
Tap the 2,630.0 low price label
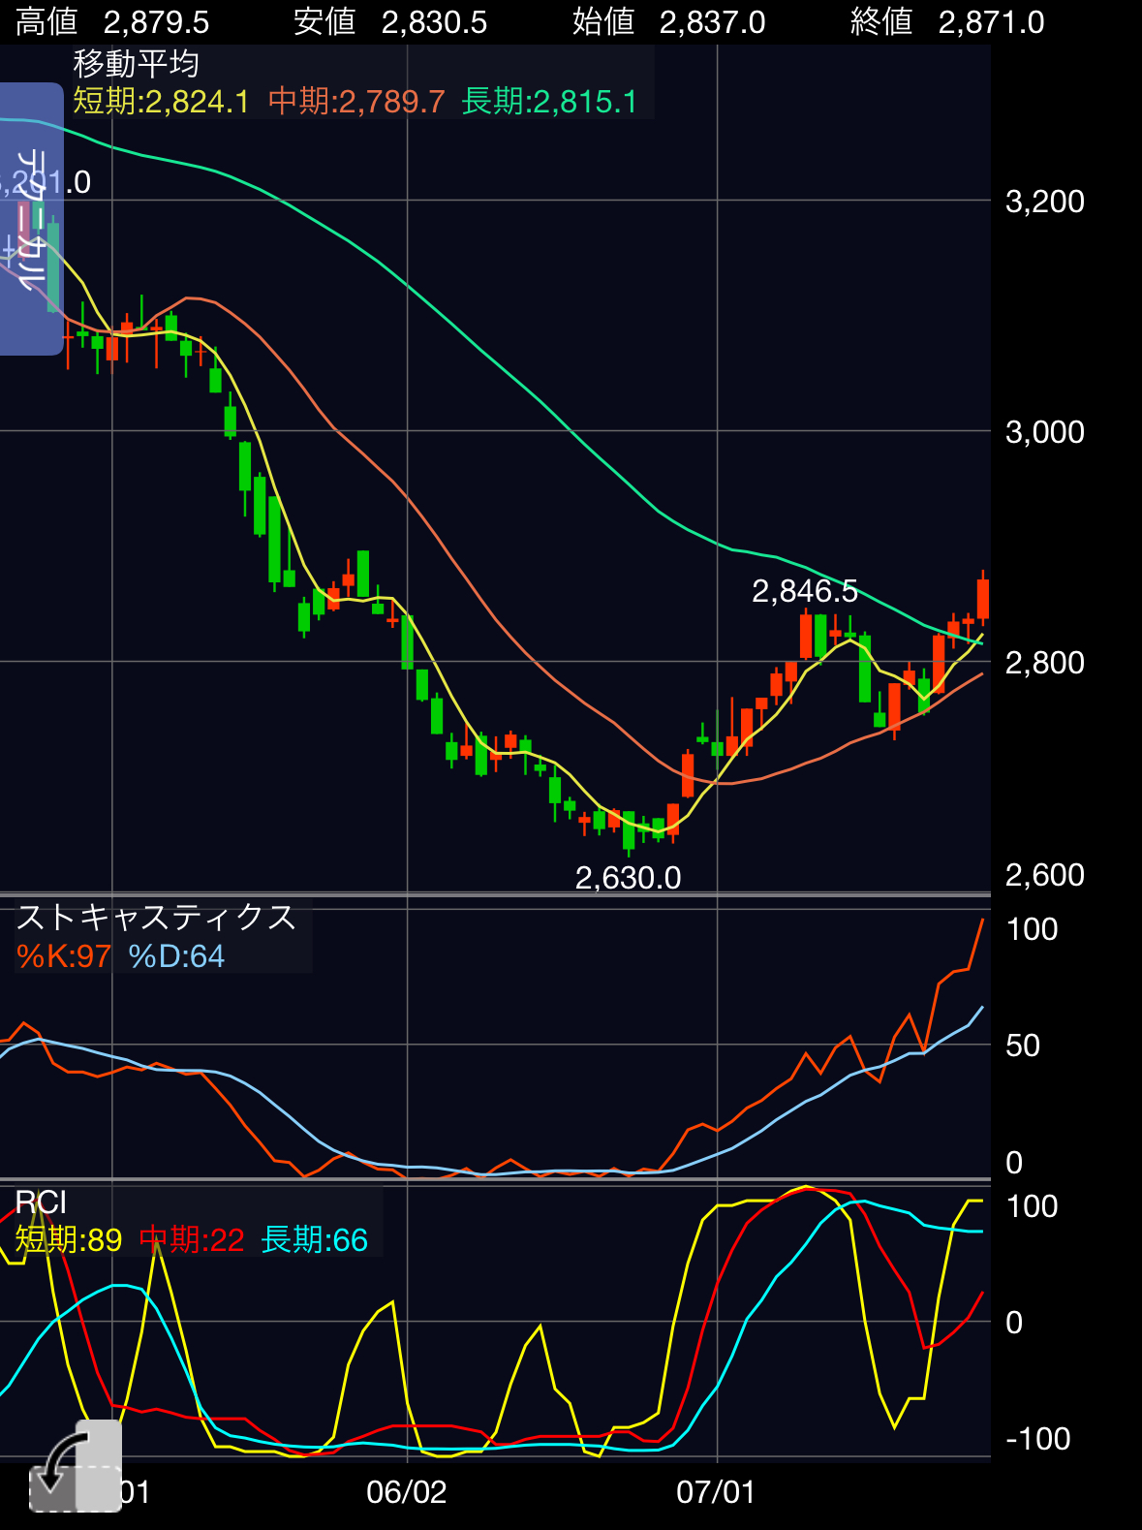628,878
